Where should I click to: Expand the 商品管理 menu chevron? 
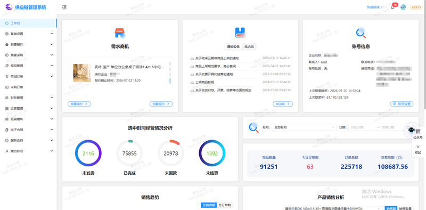click(52, 66)
